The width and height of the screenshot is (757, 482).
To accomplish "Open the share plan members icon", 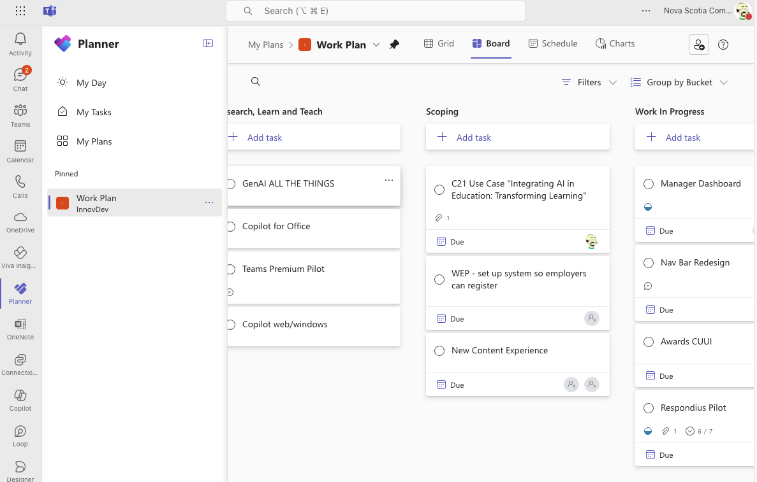I will pyautogui.click(x=699, y=45).
